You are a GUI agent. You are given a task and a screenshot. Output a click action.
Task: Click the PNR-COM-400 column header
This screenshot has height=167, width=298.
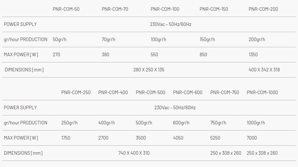point(113,93)
